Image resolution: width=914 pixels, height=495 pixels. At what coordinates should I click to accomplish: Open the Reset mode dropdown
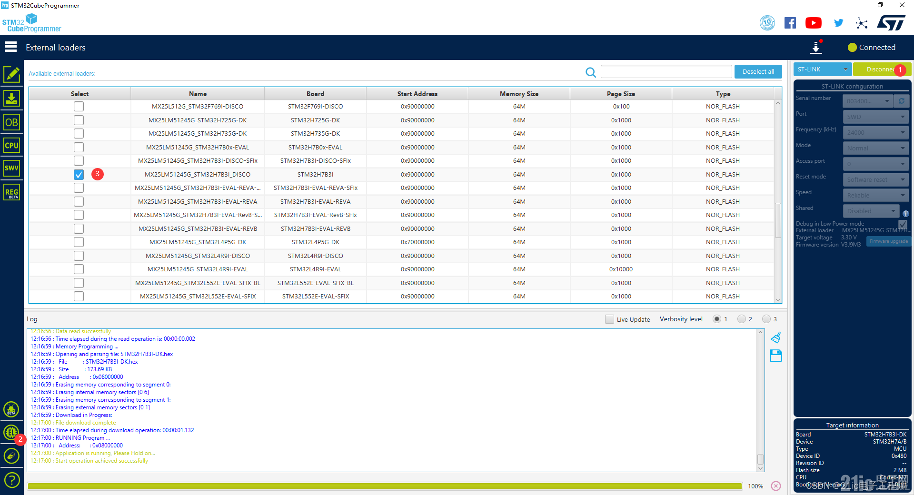pos(876,179)
